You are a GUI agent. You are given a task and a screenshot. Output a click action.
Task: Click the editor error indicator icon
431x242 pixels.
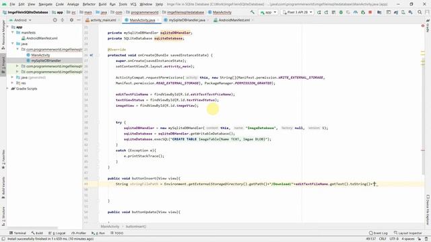(x=423, y=26)
